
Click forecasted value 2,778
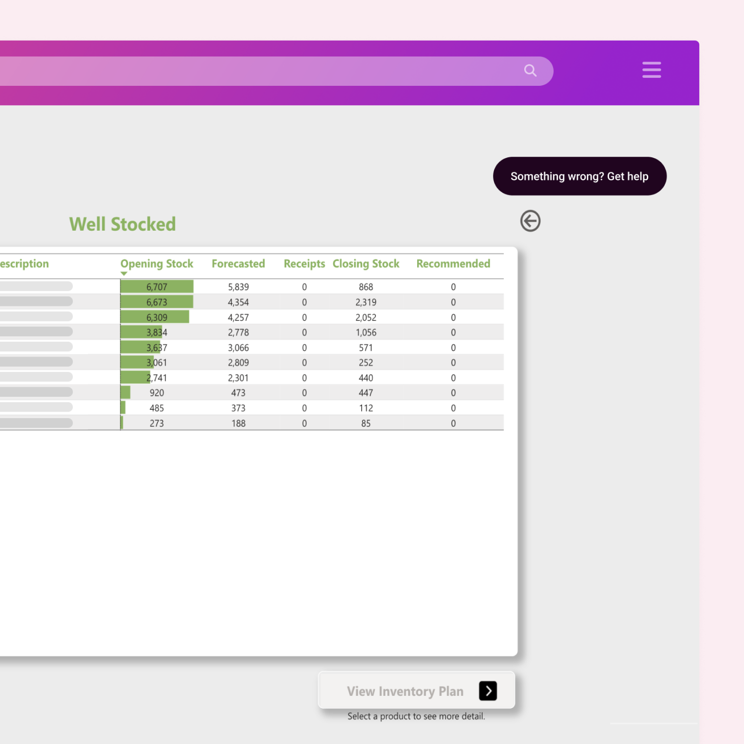pos(239,332)
